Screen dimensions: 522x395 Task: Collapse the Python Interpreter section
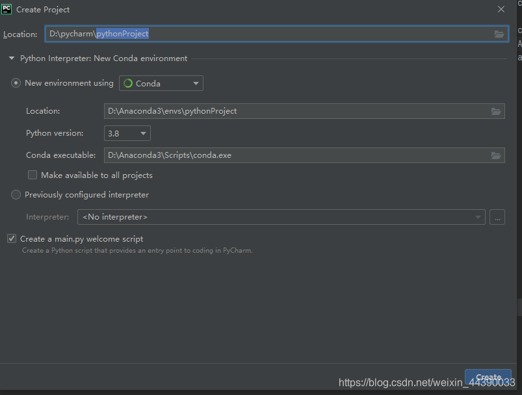pos(12,58)
